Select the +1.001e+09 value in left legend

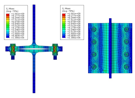[x=18, y=14]
